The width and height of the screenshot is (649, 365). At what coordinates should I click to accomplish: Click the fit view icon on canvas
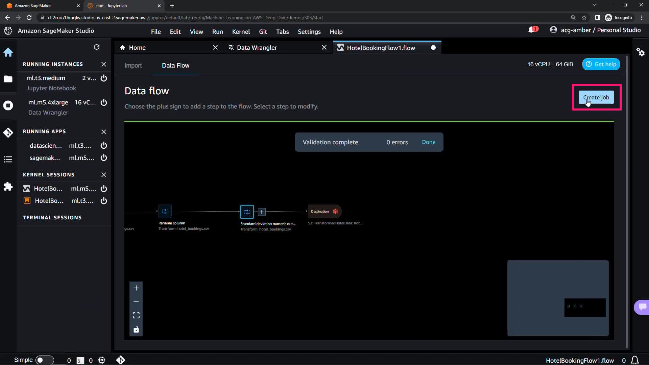(136, 315)
